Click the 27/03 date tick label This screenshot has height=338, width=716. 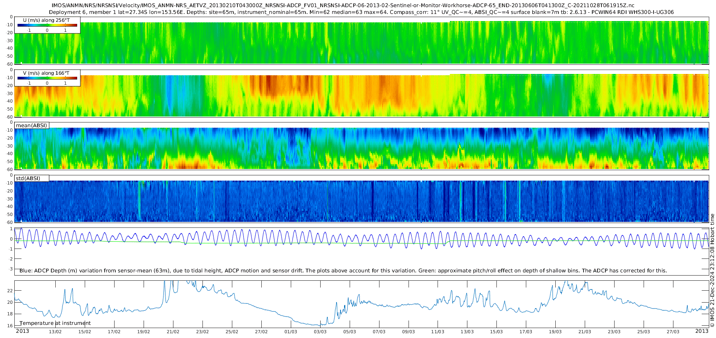point(673,332)
